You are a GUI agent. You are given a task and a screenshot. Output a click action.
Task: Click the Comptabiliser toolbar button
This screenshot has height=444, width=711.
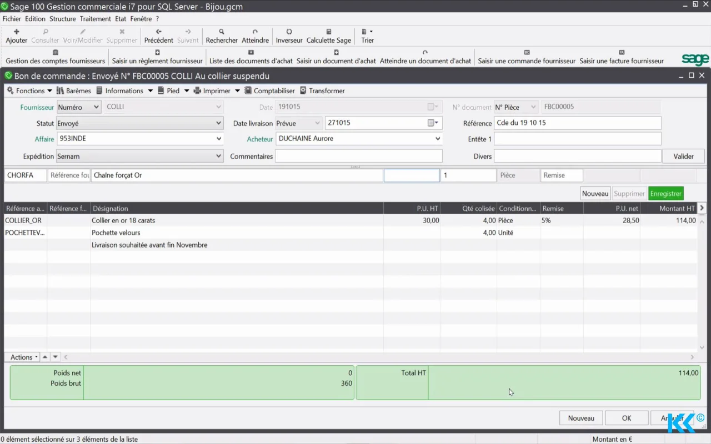(x=270, y=90)
